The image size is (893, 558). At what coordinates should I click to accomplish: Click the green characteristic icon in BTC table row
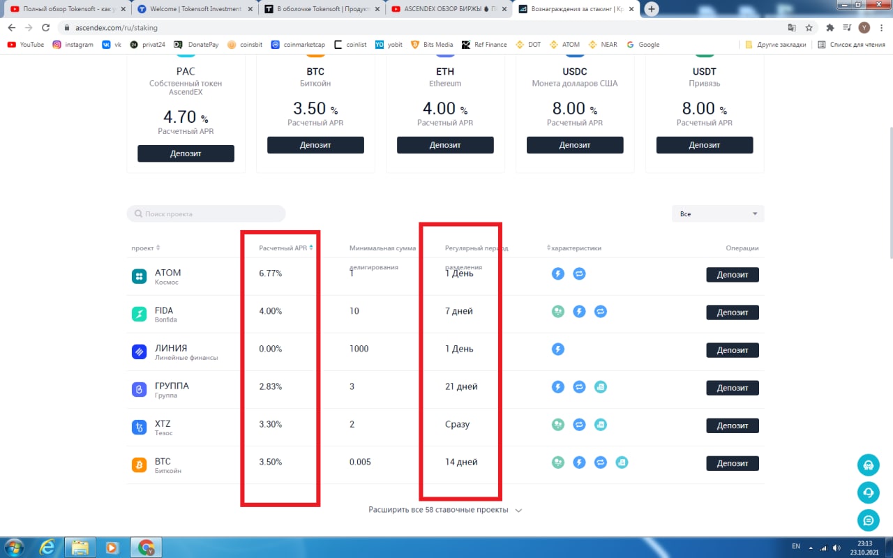coord(557,462)
